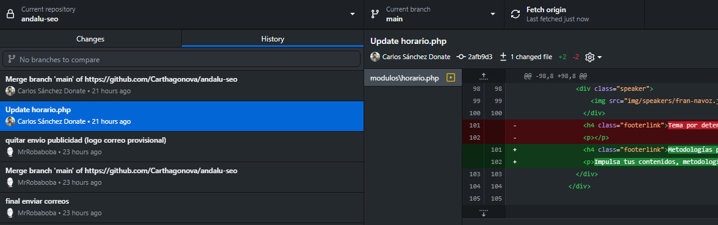Select modulos\horario.php in file list
This screenshot has width=718, height=225.
(x=413, y=78)
